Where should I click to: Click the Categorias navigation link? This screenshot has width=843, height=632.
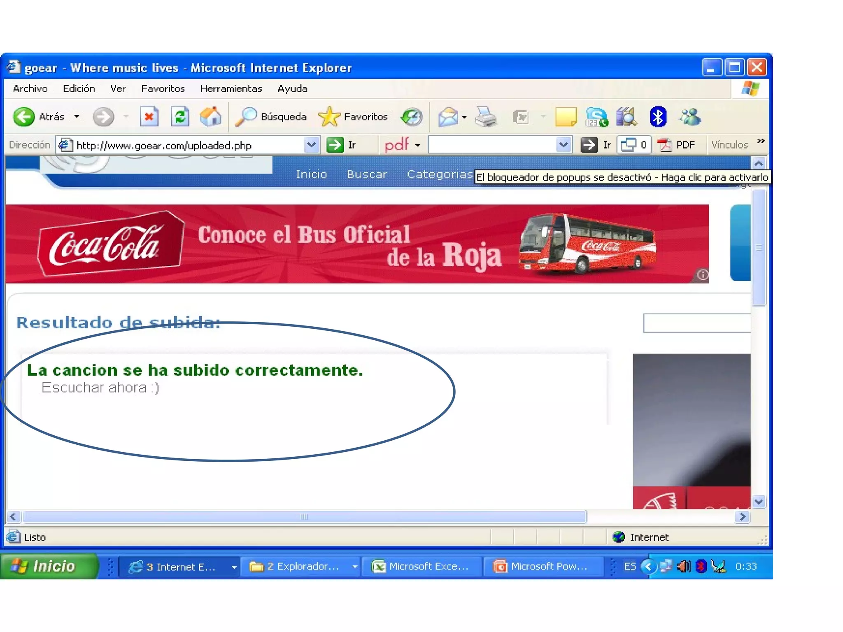[x=440, y=174]
